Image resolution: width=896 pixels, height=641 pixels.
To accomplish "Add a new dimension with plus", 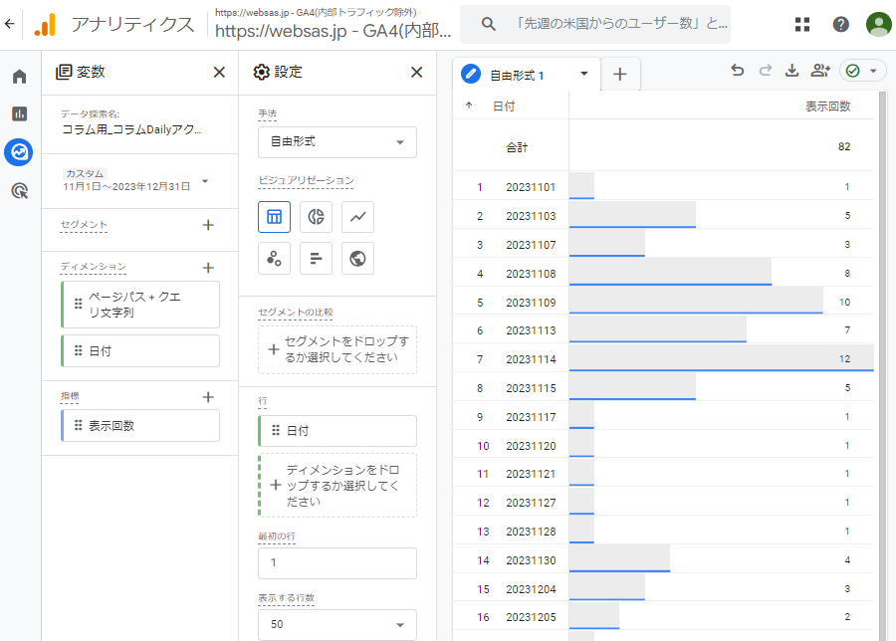I will 208,268.
